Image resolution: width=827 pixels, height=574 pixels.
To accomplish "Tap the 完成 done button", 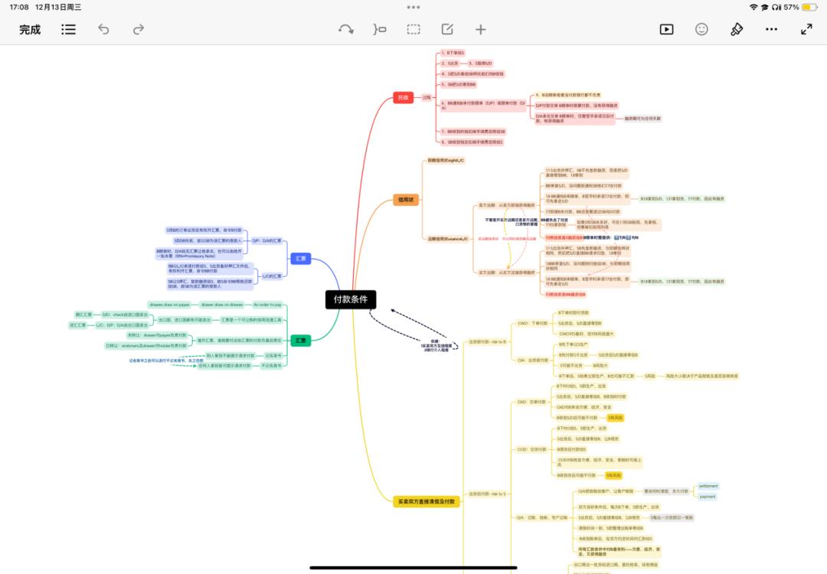I will 30,30.
